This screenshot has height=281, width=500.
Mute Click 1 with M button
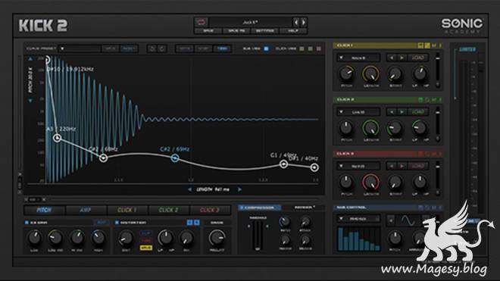tap(433, 45)
